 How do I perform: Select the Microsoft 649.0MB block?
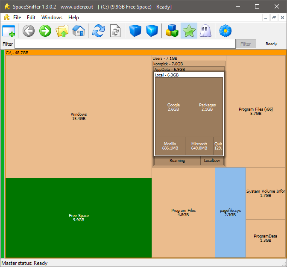tap(199, 146)
